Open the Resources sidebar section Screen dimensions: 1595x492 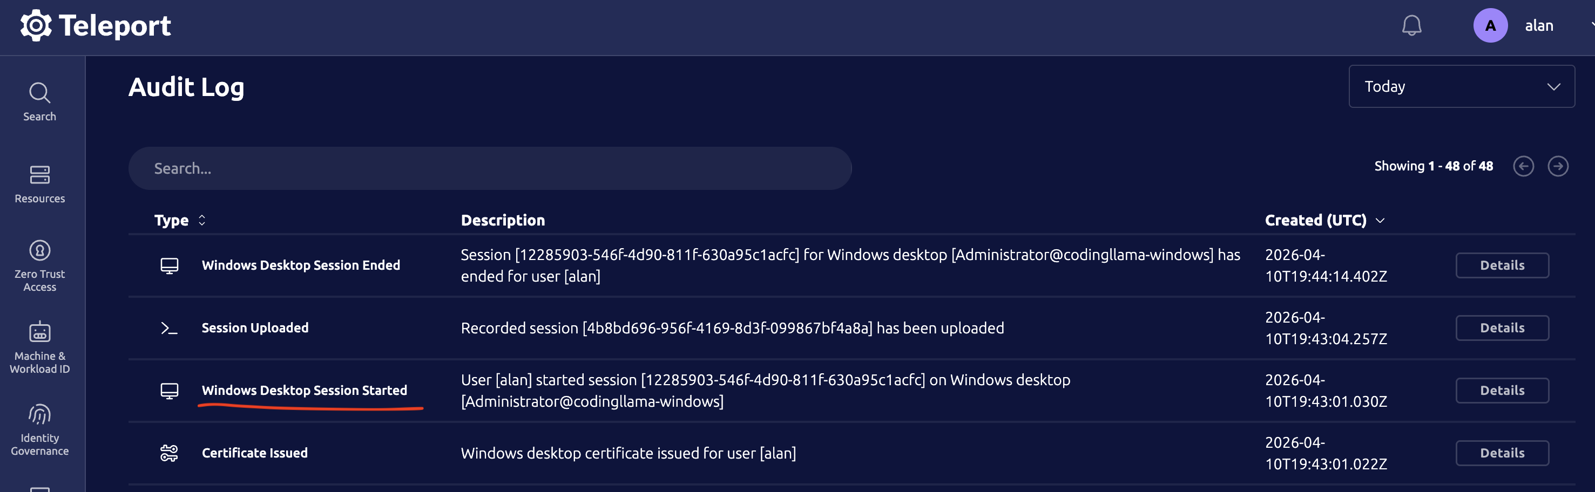coord(39,184)
